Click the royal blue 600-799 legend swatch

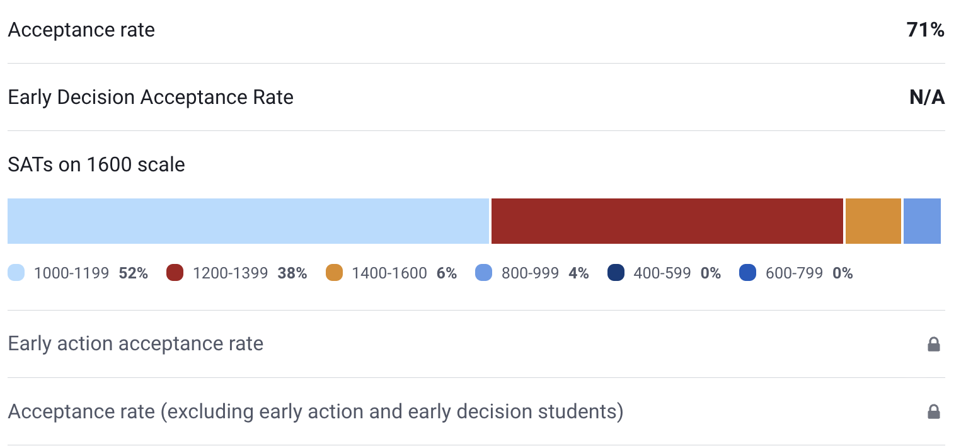click(x=748, y=273)
